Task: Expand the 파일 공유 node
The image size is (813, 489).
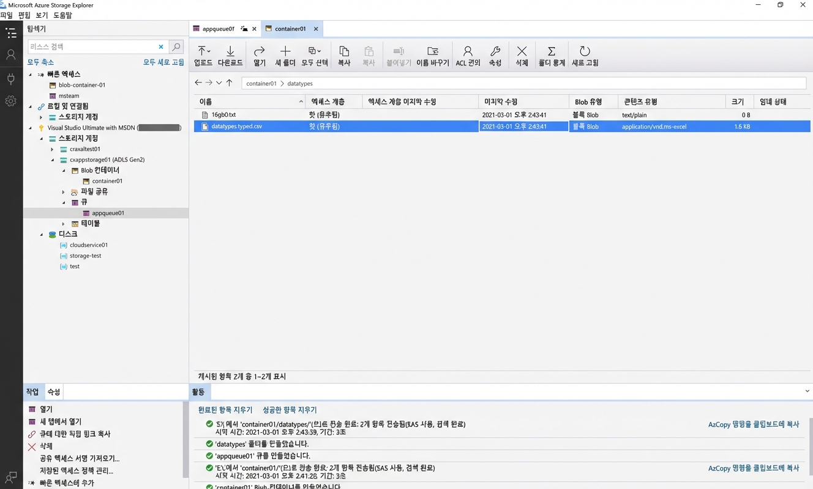Action: (x=64, y=192)
